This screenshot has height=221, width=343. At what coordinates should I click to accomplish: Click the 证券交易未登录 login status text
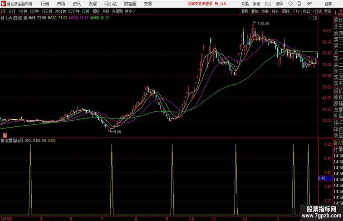200,4
